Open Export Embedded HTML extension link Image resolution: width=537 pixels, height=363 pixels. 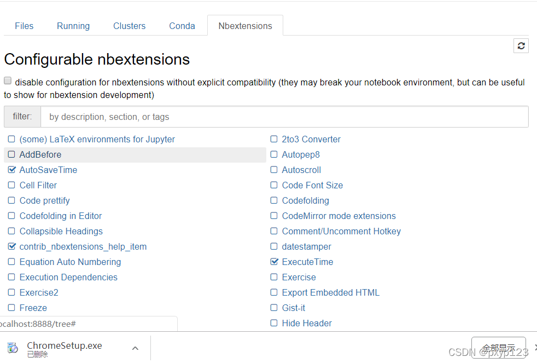(330, 292)
